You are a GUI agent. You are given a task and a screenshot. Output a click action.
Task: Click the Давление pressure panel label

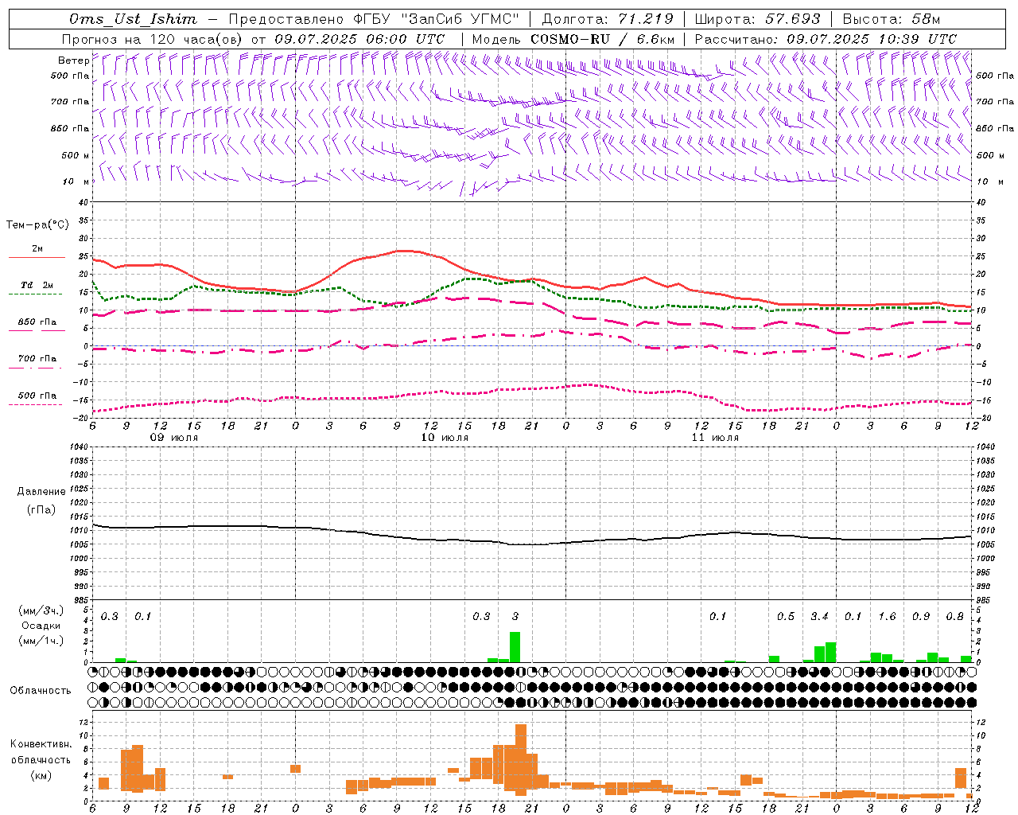click(41, 492)
